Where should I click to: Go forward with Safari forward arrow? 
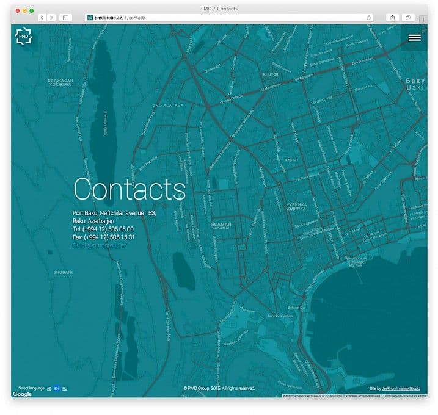(51, 18)
